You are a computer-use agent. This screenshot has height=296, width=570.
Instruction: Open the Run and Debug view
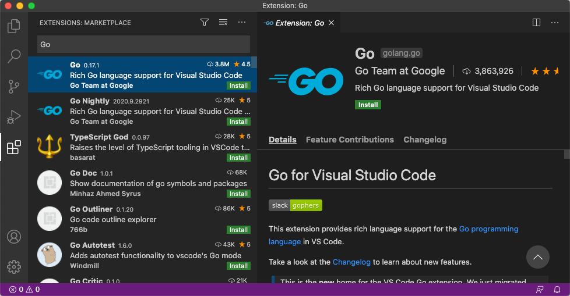point(13,117)
